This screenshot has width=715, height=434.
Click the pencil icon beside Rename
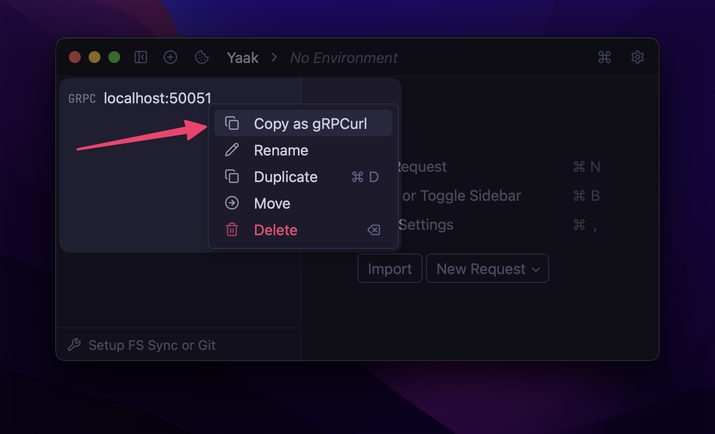(232, 150)
